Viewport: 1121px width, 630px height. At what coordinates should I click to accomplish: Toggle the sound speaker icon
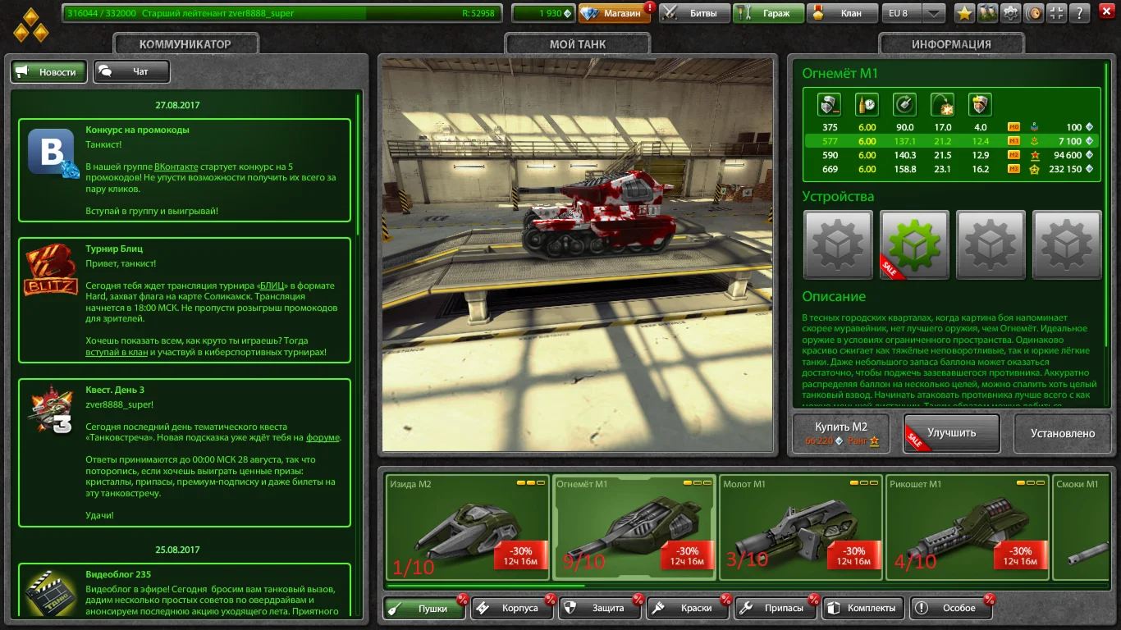[x=1034, y=13]
